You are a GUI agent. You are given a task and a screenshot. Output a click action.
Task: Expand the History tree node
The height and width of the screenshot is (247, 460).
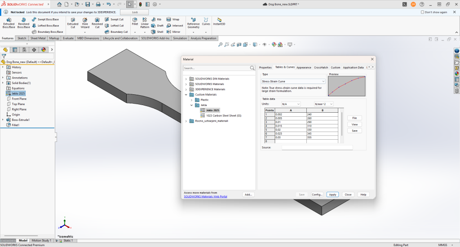[3, 67]
